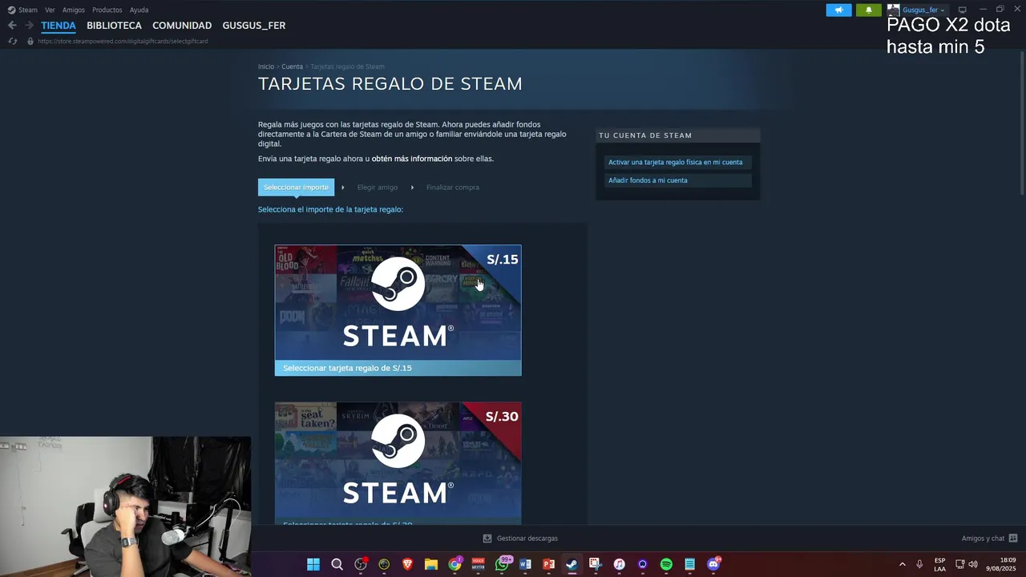Open Microsoft Word from the taskbar

pos(525,564)
